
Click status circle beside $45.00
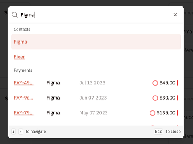tap(155, 83)
